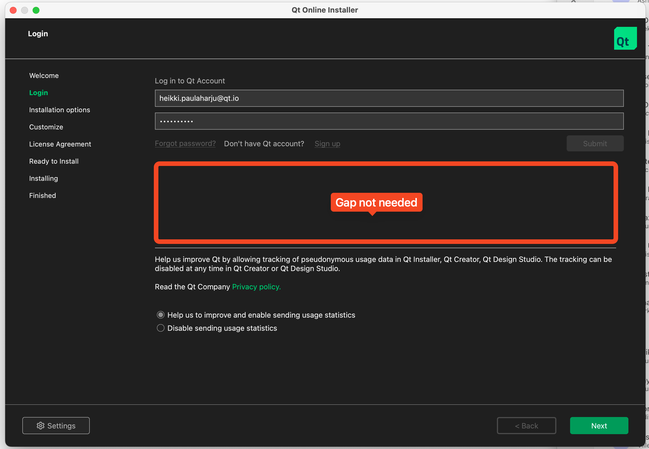The image size is (649, 449).
Task: Click the Qt Online Installer window title
Action: tap(324, 10)
